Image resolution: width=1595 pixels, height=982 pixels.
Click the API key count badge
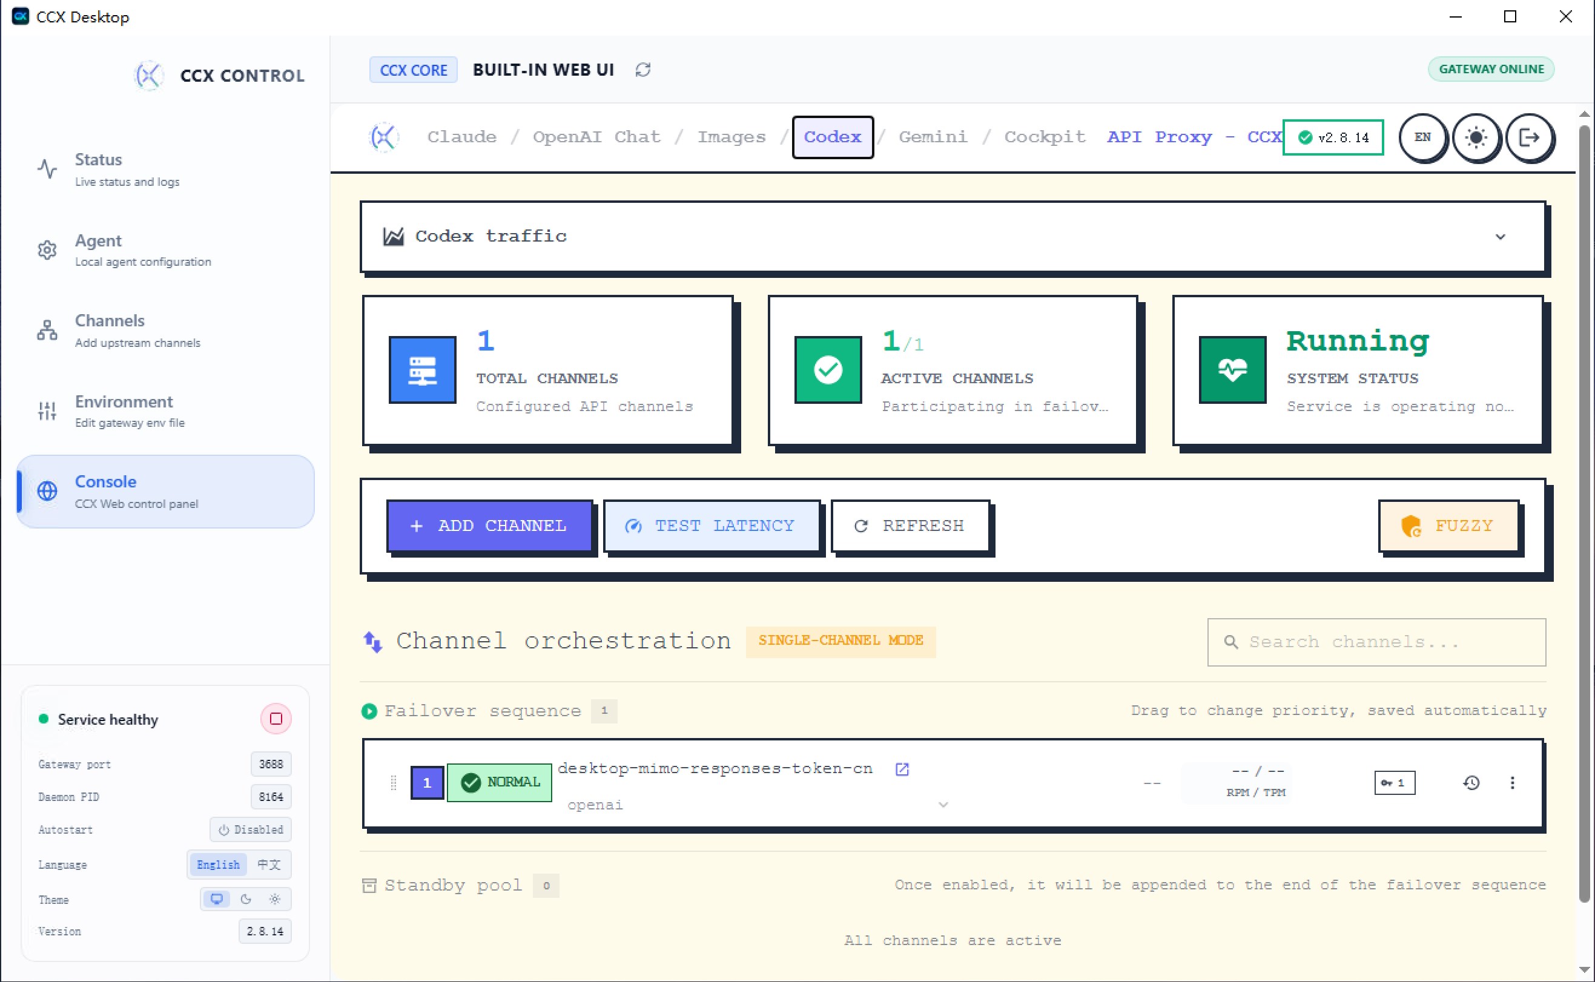coord(1395,783)
